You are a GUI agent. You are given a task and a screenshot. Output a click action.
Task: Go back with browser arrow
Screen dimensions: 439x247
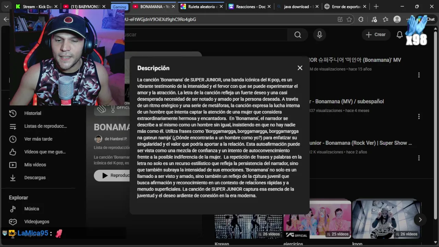tap(6, 19)
